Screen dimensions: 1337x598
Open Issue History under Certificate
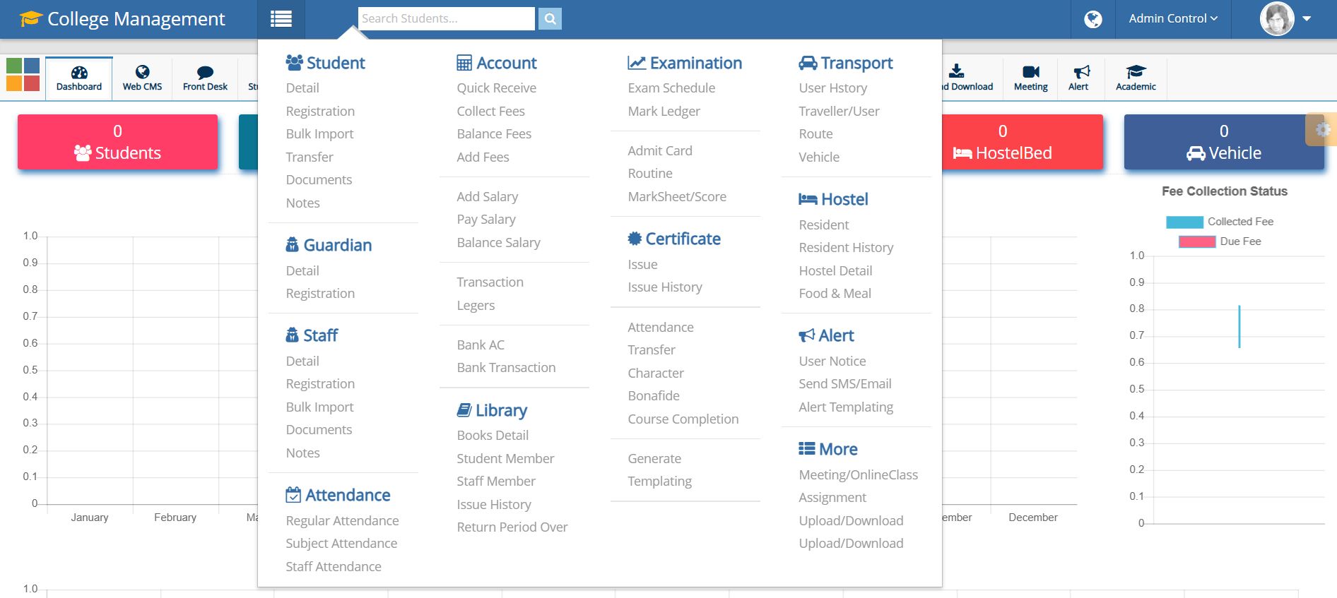tap(665, 287)
